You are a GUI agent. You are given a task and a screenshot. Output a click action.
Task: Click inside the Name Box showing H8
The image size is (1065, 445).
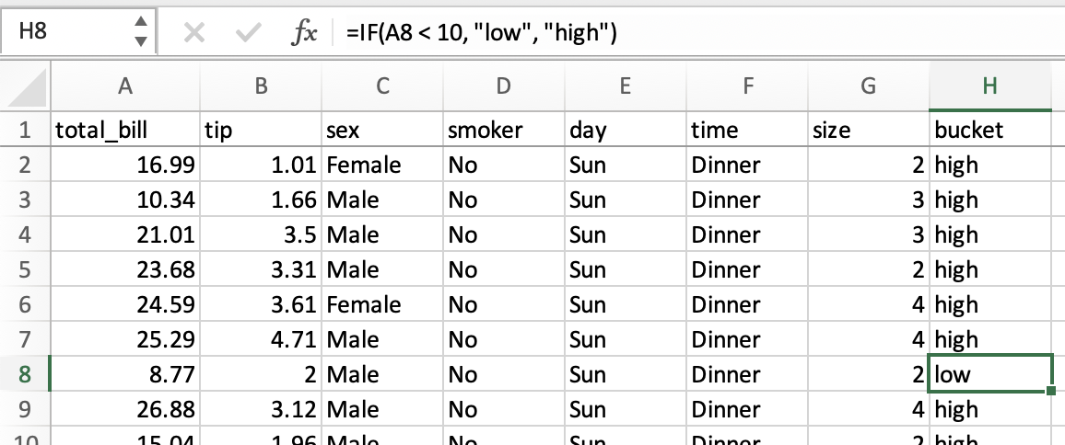[x=64, y=32]
